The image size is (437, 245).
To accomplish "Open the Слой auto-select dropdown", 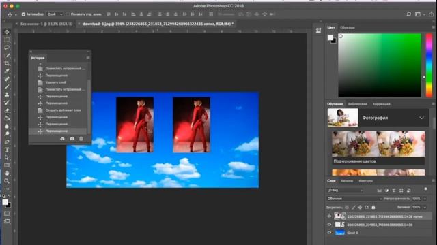I will [55, 14].
